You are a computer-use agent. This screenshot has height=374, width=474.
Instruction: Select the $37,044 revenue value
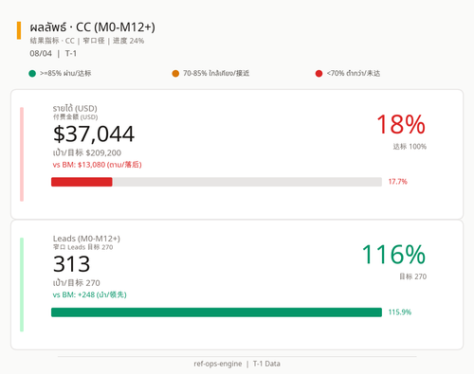(x=94, y=134)
